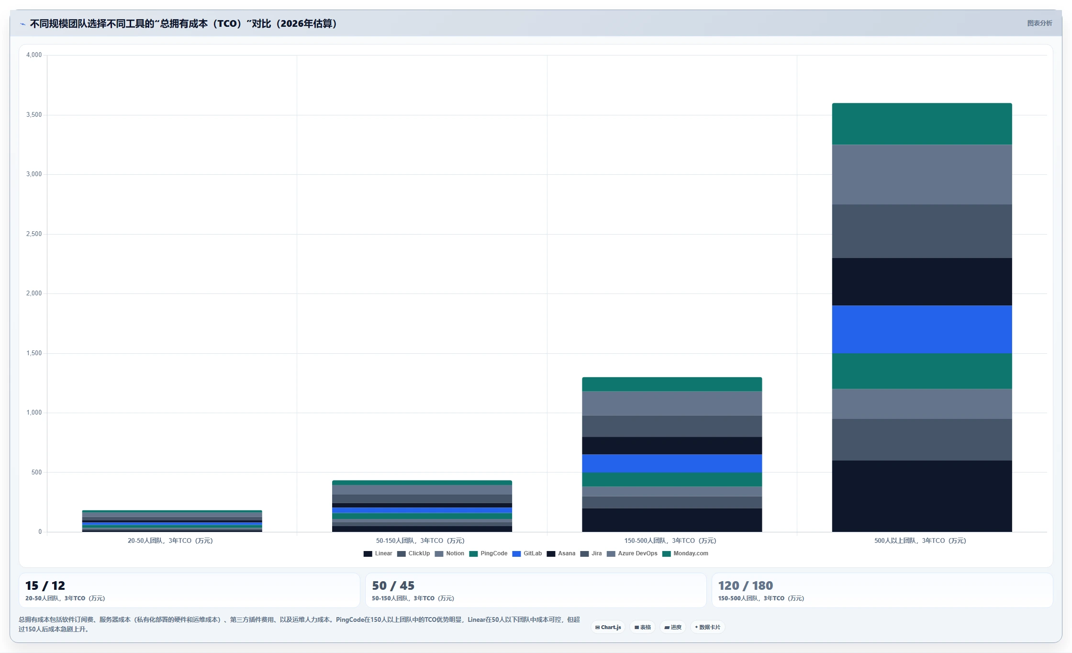Viewport: 1072px width, 653px height.
Task: Toggle the Azure DevOps legend entry
Action: click(632, 553)
